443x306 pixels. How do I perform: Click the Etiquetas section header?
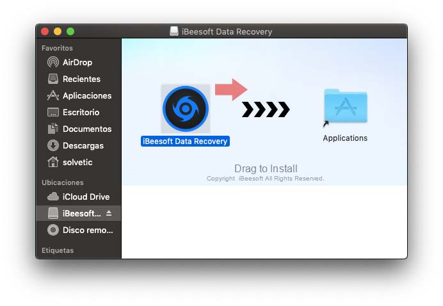click(x=58, y=250)
